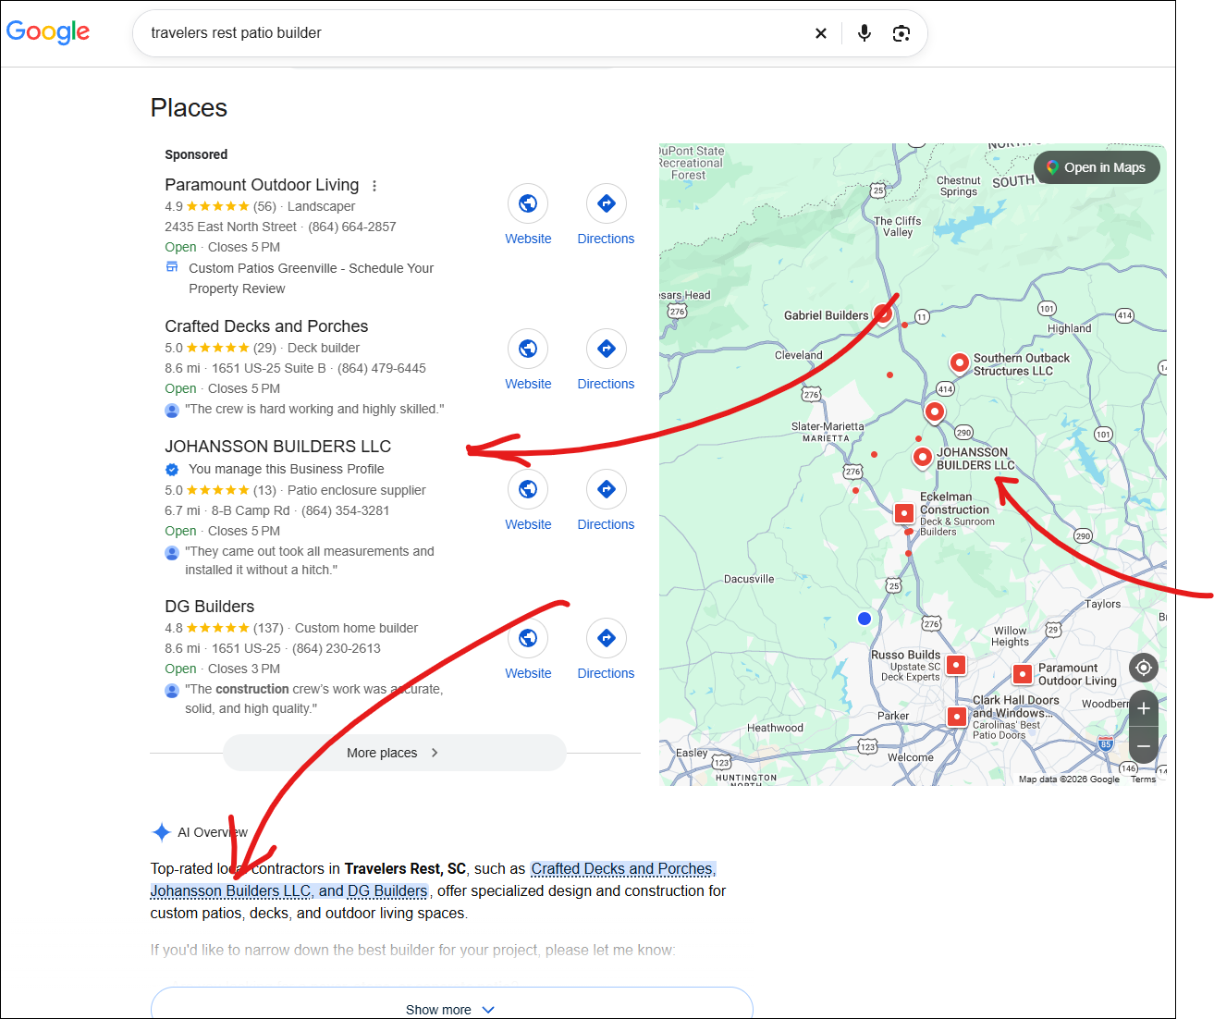Screen dimensions: 1214x1019
Task: Go to the Google home logo
Action: (48, 32)
